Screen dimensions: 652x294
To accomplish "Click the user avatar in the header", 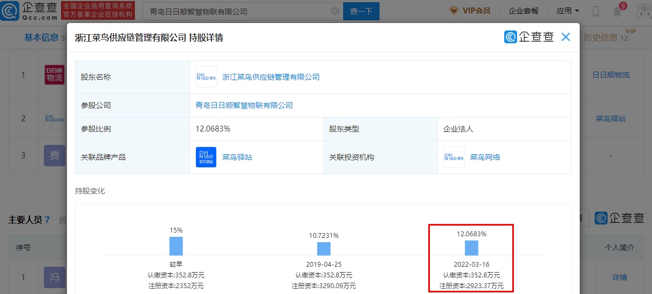I will click(644, 11).
